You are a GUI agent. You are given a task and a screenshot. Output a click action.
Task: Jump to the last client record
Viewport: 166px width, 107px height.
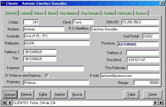click(x=161, y=103)
